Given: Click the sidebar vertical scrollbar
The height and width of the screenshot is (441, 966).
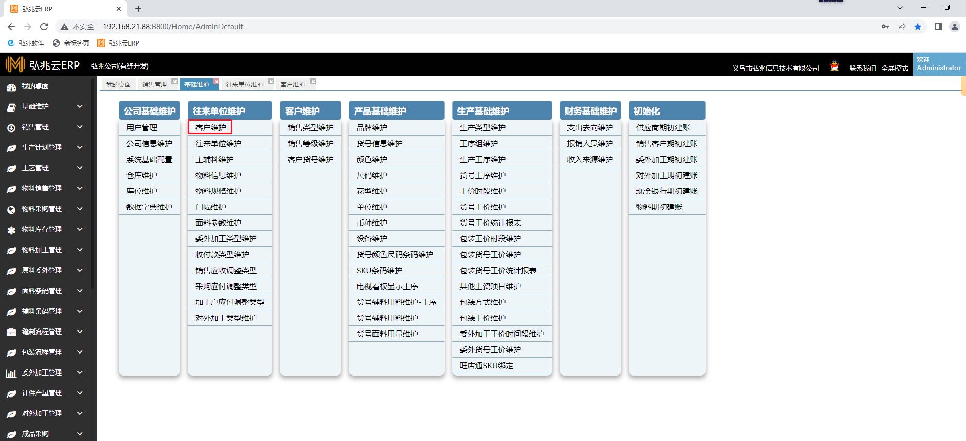Looking at the screenshot, I should pos(93,183).
